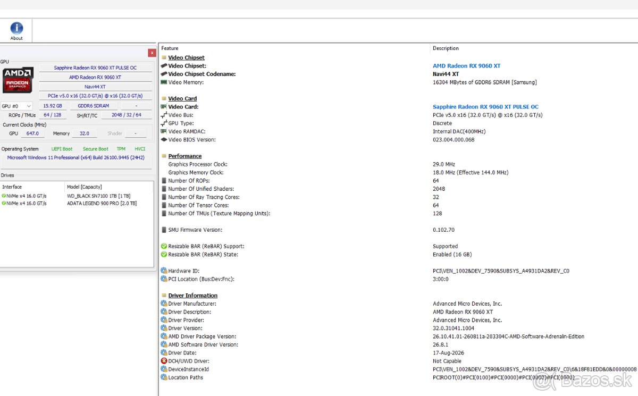This screenshot has width=638, height=396.
Task: Click the UEFI Boot status label
Action: (62, 149)
